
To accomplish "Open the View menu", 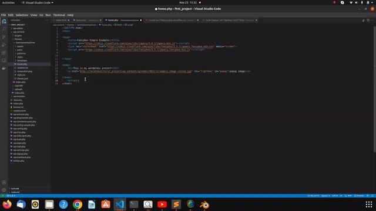I will pos(34,15).
